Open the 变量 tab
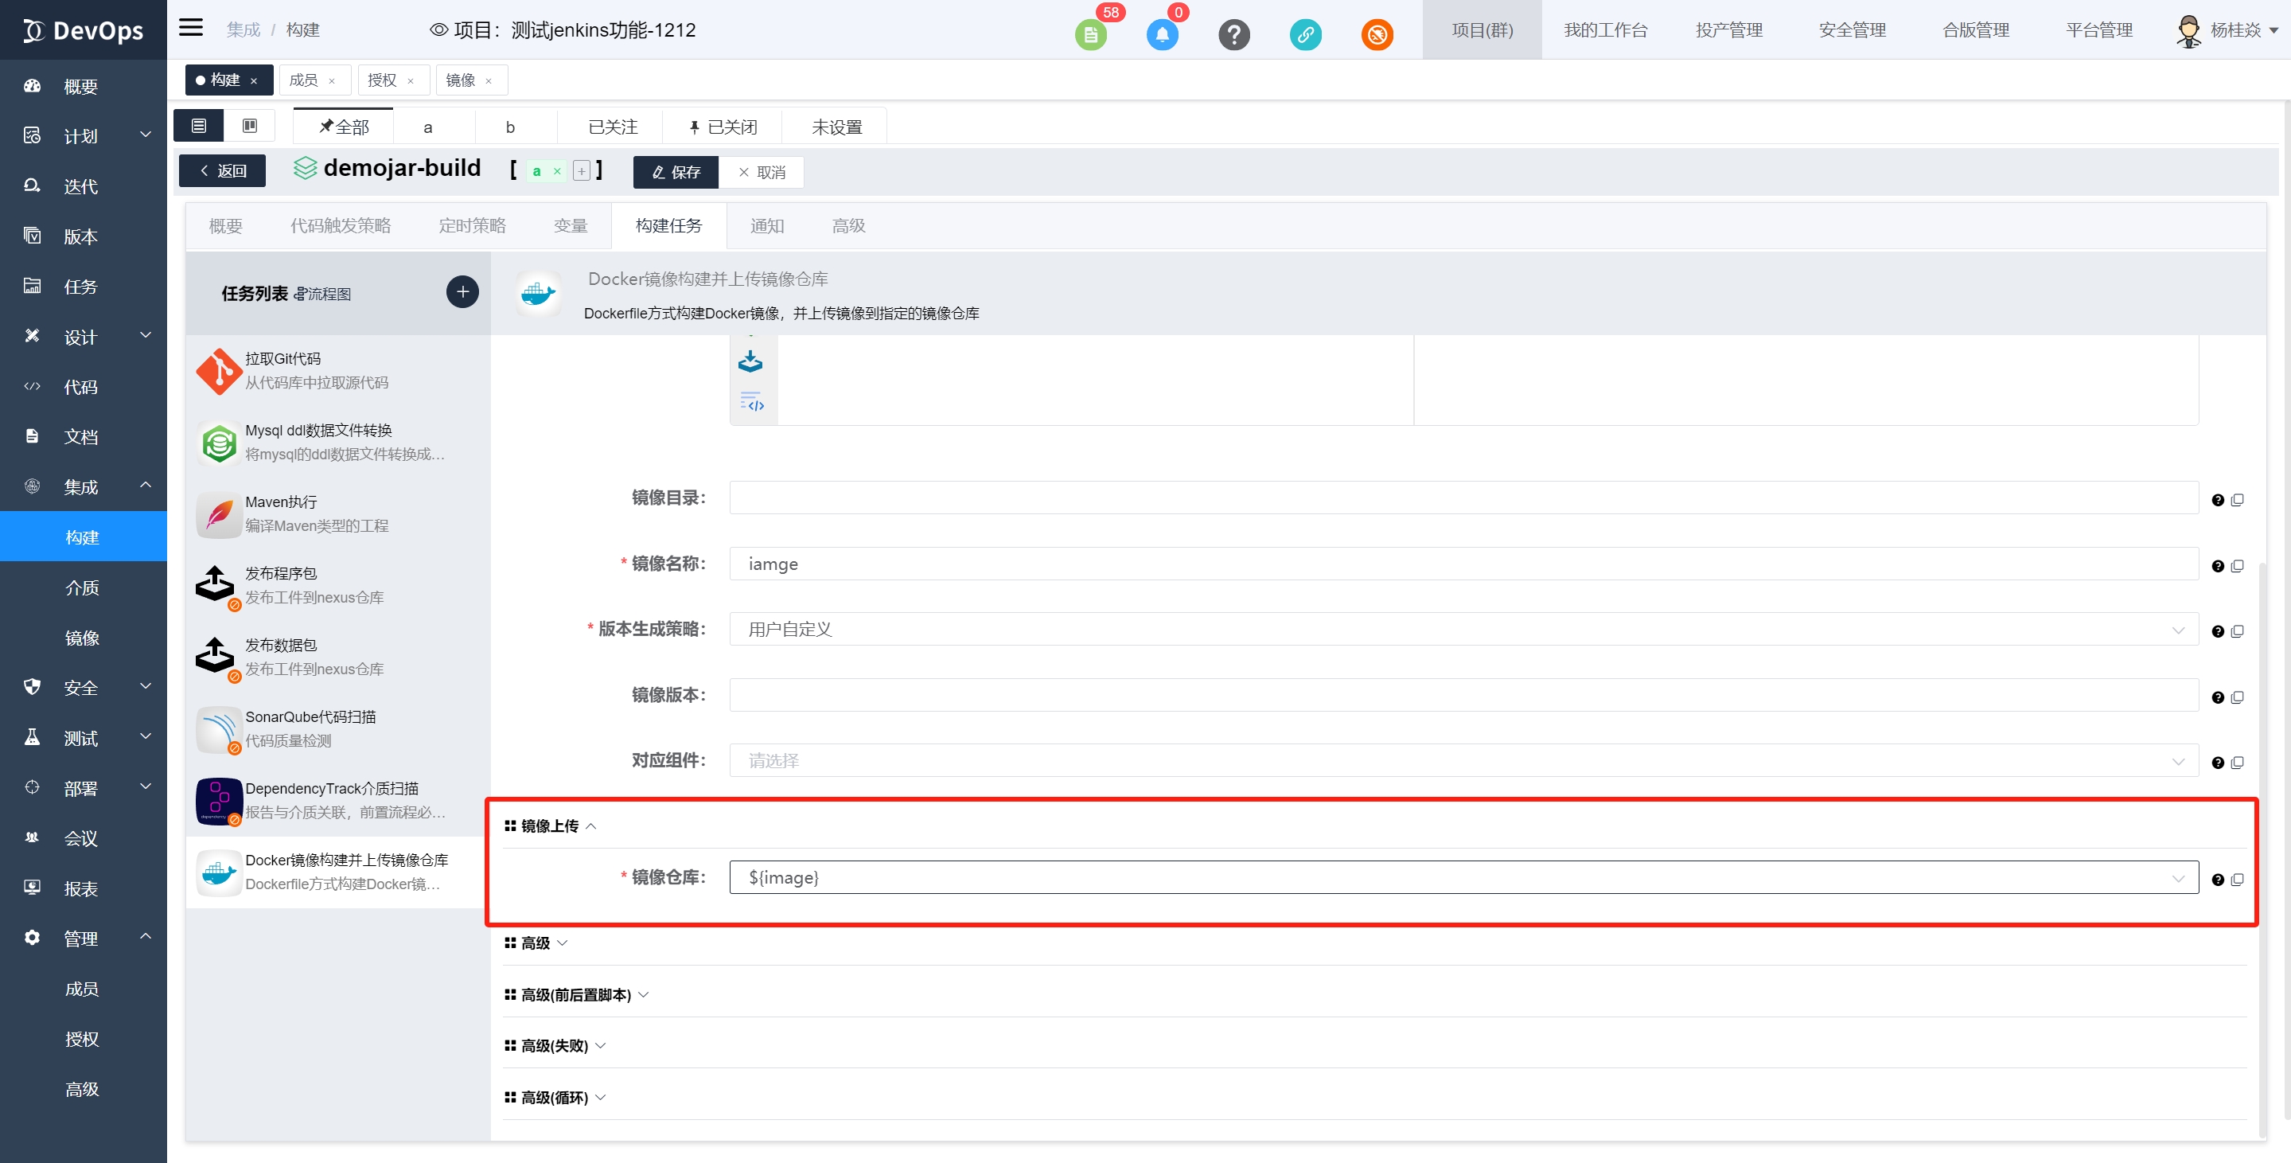The height and width of the screenshot is (1163, 2291). [570, 226]
